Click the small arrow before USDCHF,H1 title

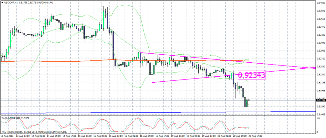[2, 3]
